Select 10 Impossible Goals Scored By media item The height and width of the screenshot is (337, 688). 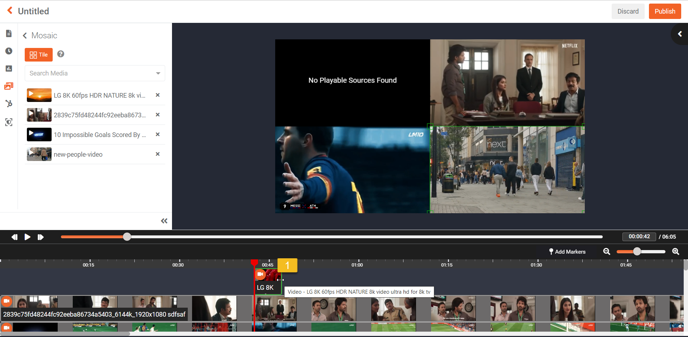click(100, 135)
